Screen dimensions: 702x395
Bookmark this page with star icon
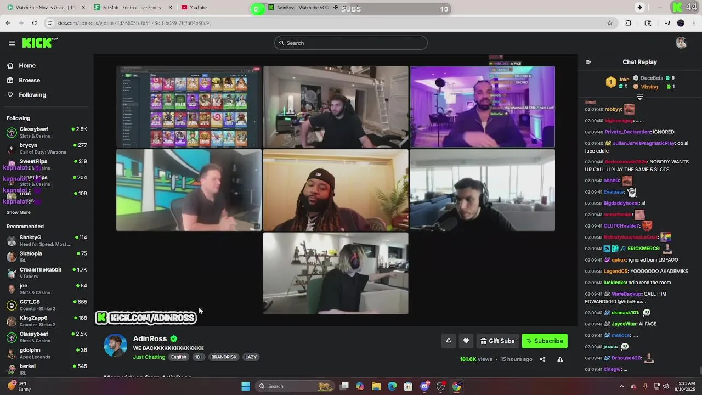609,23
